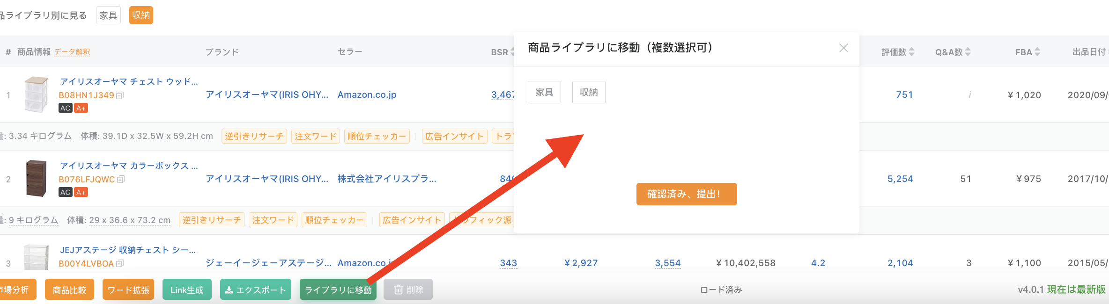Copy ASIN B076LFJQWC using copy icon
Viewport: 1109px width, 304px height.
pyautogui.click(x=121, y=179)
